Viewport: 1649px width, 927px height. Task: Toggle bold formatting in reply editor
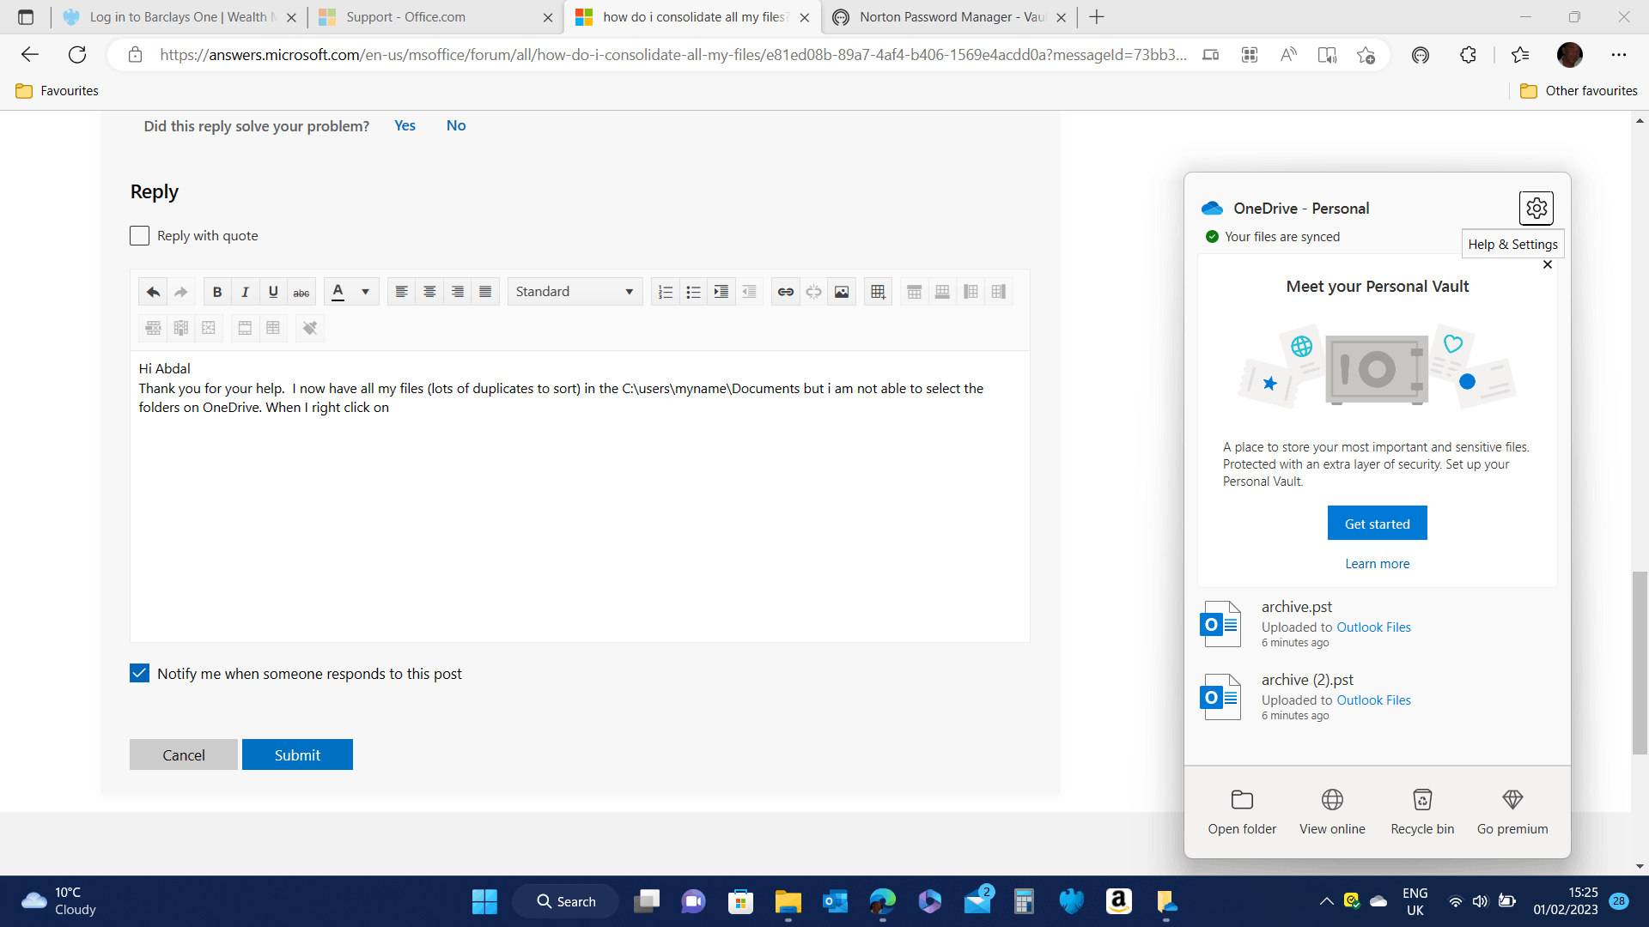(x=217, y=292)
